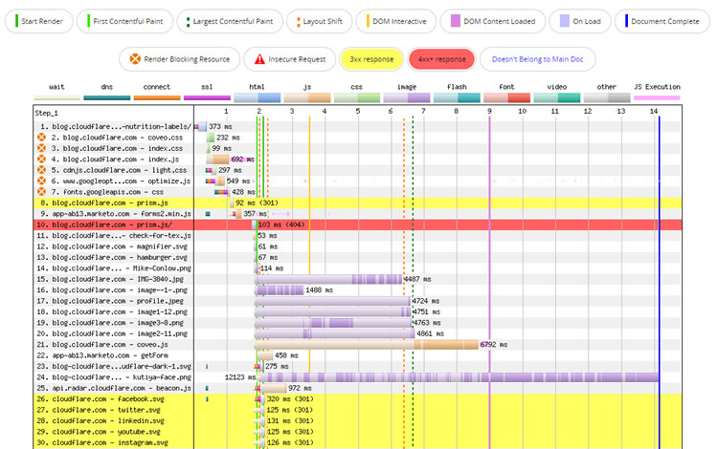Click the Start Render legend pill

39,21
